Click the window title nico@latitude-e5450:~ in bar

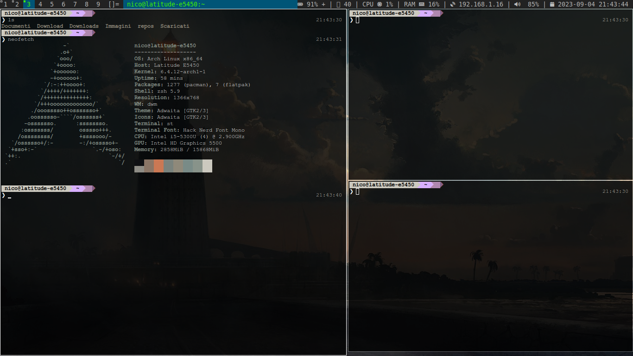pyautogui.click(x=166, y=4)
